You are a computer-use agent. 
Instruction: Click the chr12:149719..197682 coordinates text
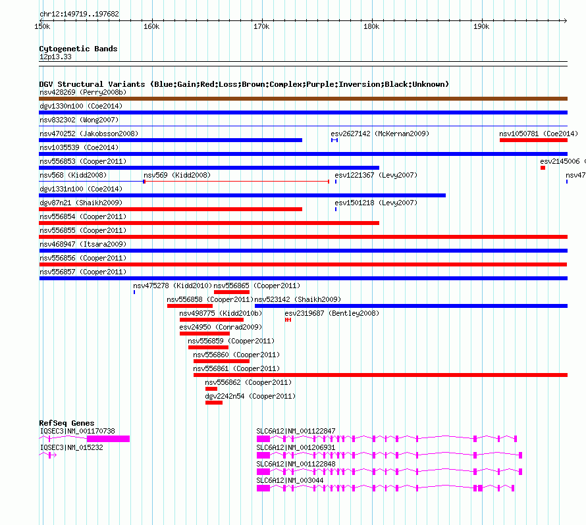79,14
